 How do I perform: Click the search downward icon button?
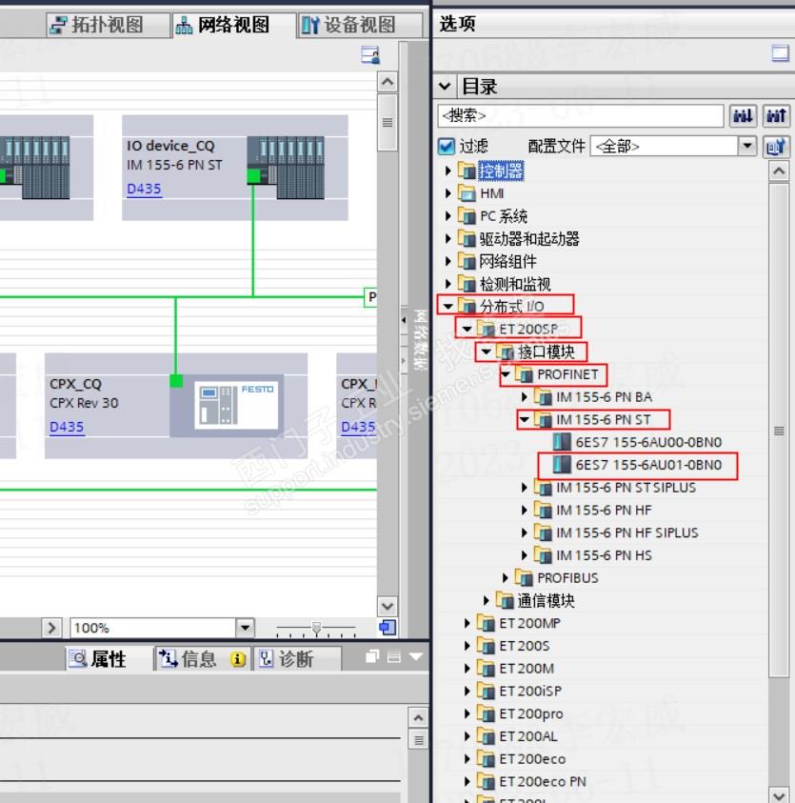pos(743,116)
